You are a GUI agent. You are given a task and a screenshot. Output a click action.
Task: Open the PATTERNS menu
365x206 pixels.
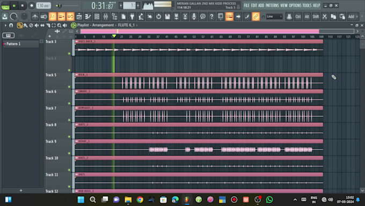272,5
